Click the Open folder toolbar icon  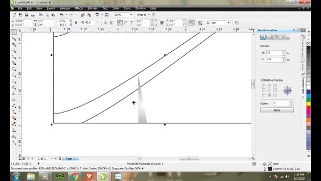coord(20,15)
